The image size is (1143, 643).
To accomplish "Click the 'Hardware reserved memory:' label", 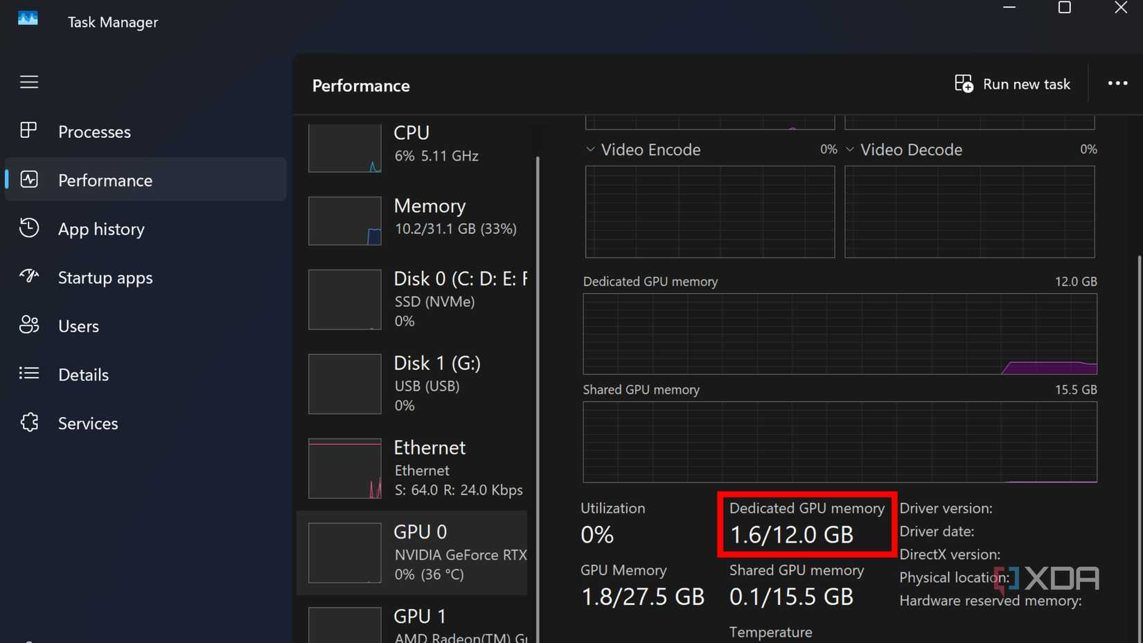I will [991, 601].
